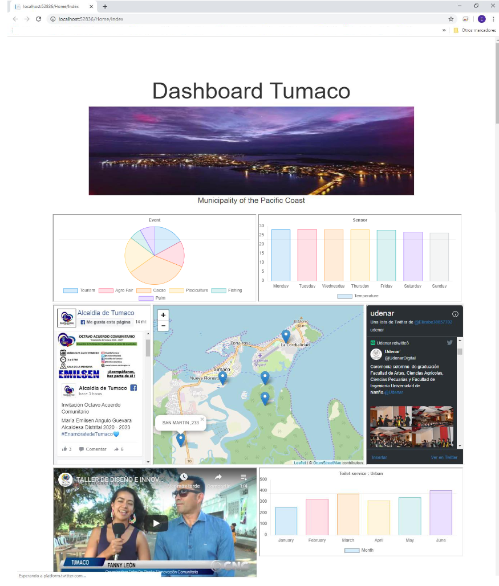This screenshot has height=586, width=499.
Task: Click the Facebook logo icon in post
Action: pyautogui.click(x=133, y=388)
